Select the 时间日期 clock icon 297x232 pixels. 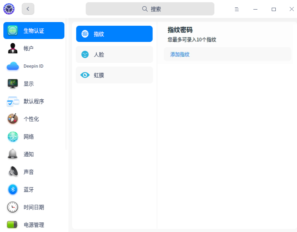(x=33, y=207)
